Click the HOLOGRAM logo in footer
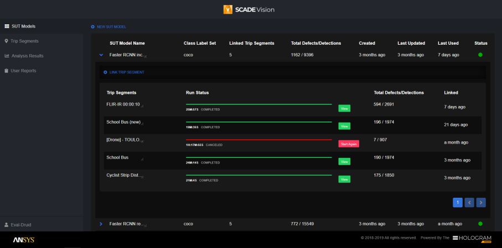Image resolution: width=502 pixels, height=248 pixels. (x=472, y=239)
